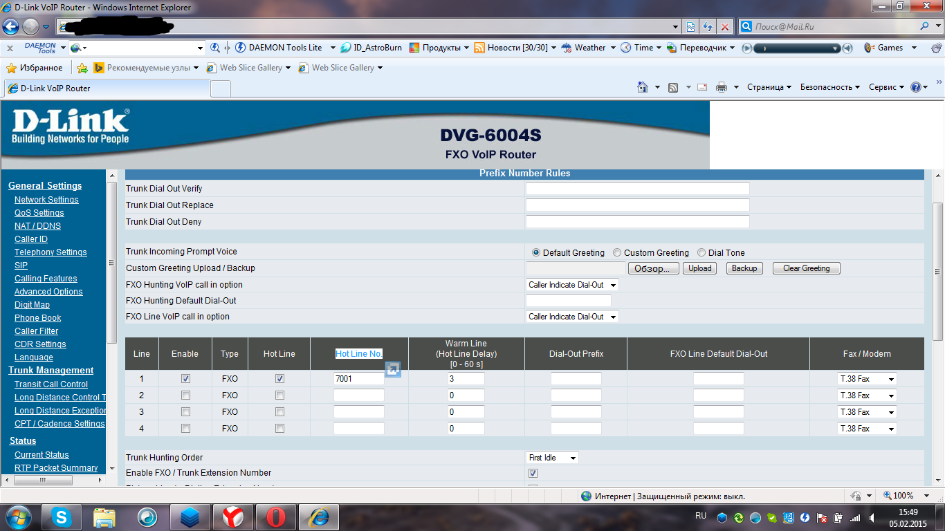This screenshot has width=945, height=531.
Task: Toggle Enable FXO / Trunk Extension Number checkbox
Action: [x=533, y=474]
